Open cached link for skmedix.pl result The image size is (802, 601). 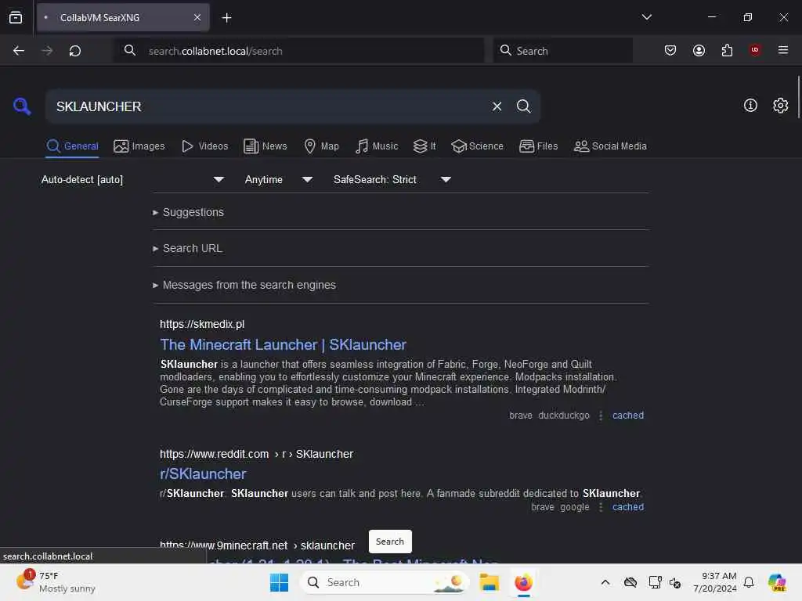tap(627, 416)
